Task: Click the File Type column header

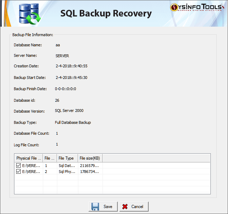Action: (x=66, y=158)
